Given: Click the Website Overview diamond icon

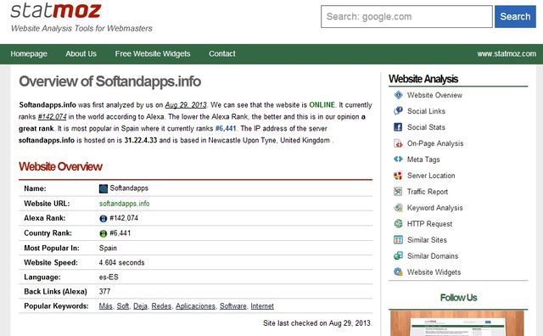Looking at the screenshot, I should [x=398, y=95].
